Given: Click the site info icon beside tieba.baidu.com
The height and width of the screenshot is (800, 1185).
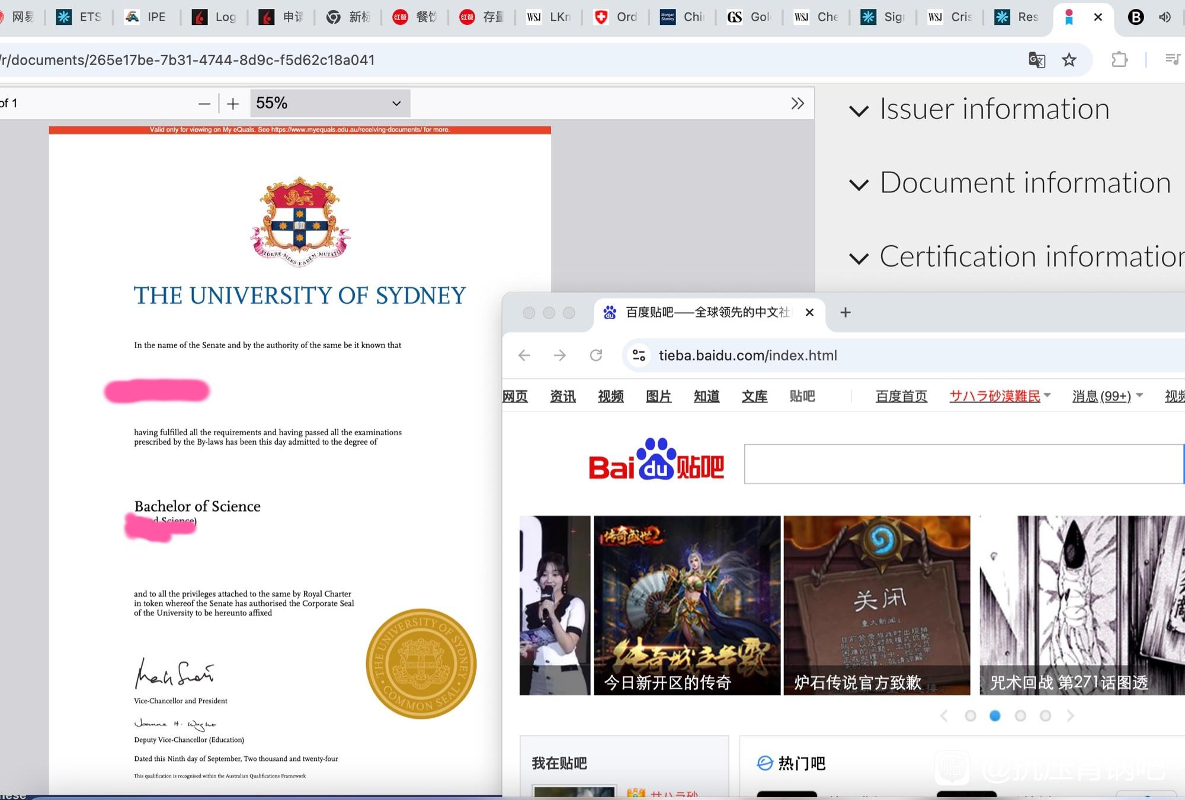Looking at the screenshot, I should (x=639, y=355).
